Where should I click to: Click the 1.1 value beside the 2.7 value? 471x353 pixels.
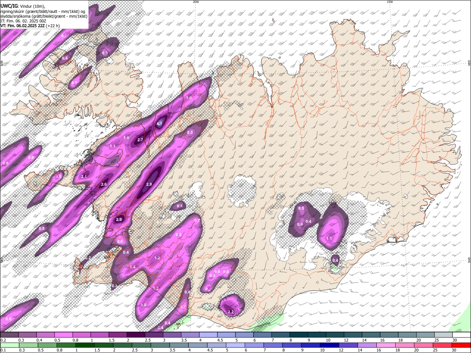pyautogui.click(x=113, y=146)
